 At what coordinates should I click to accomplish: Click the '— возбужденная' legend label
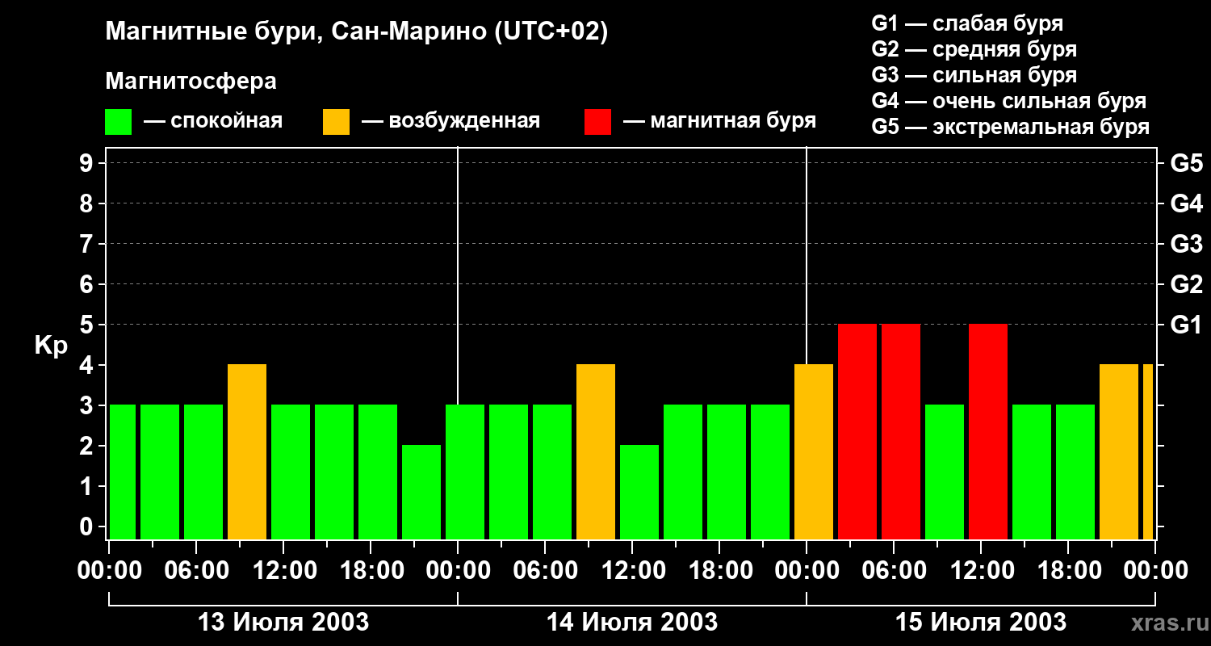tap(450, 121)
